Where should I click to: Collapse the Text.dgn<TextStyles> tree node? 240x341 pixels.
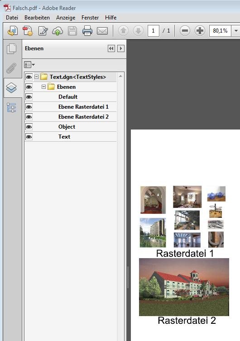(x=36, y=77)
